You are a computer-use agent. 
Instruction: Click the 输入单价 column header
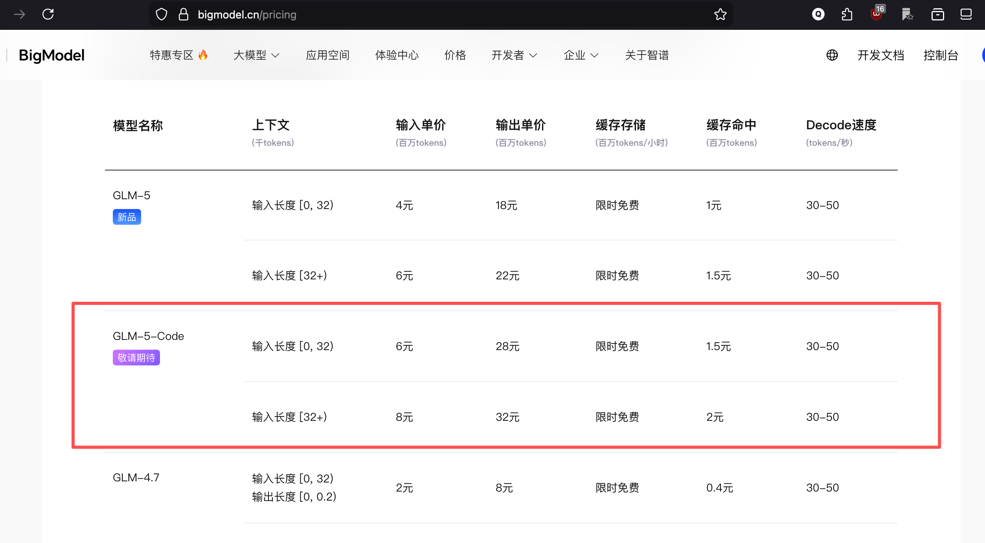421,125
